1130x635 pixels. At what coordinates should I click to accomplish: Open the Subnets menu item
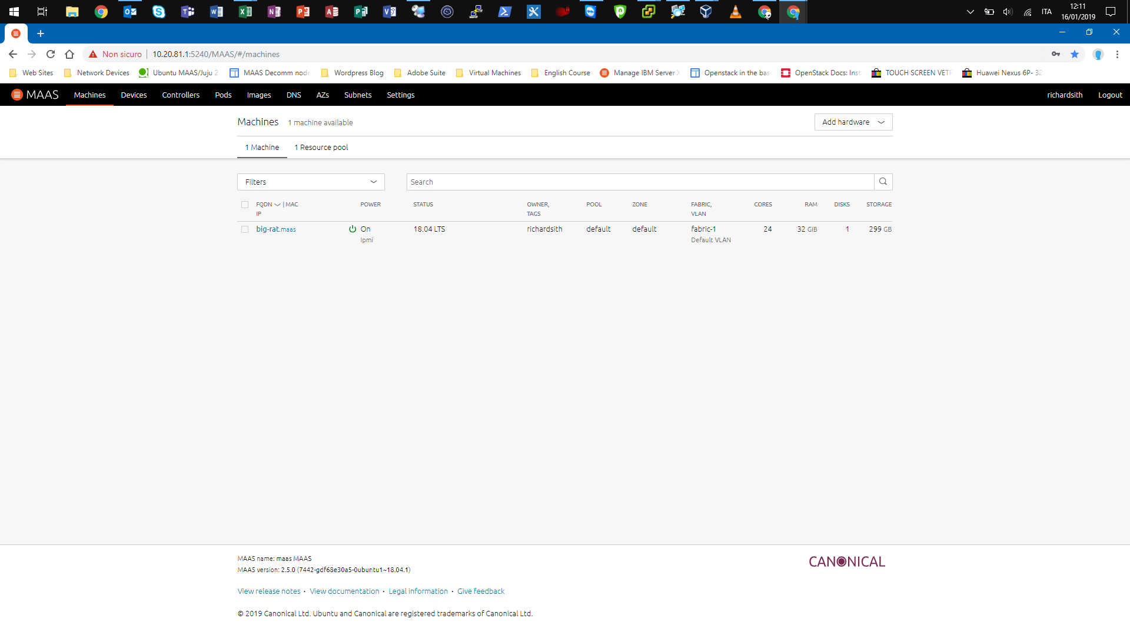click(x=357, y=95)
